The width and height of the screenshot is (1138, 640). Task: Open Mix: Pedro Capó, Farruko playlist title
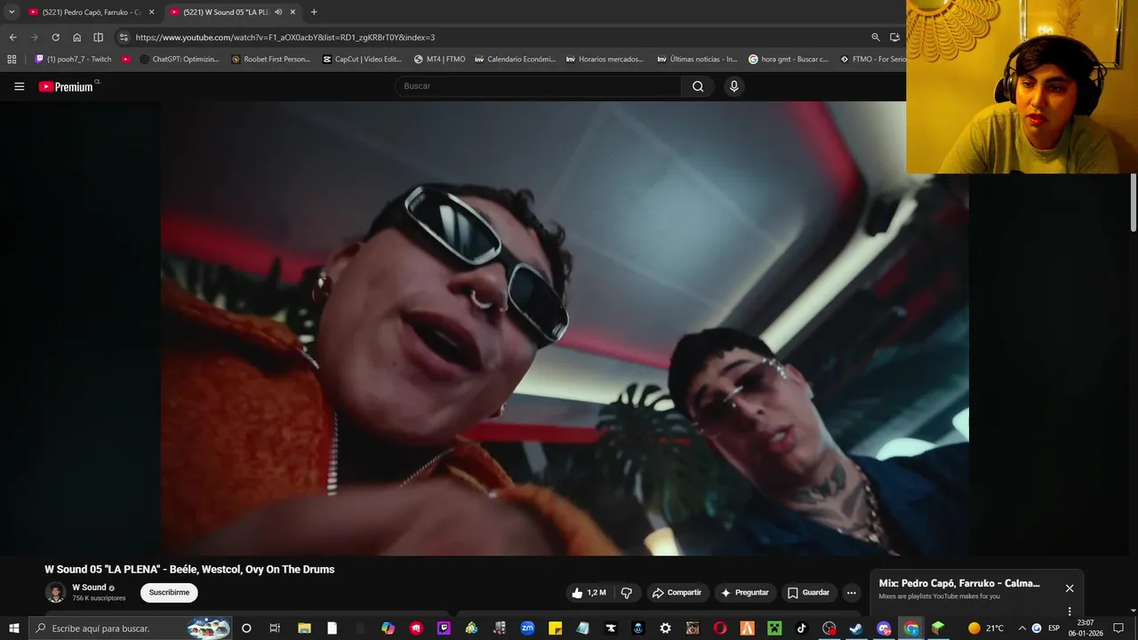(959, 583)
